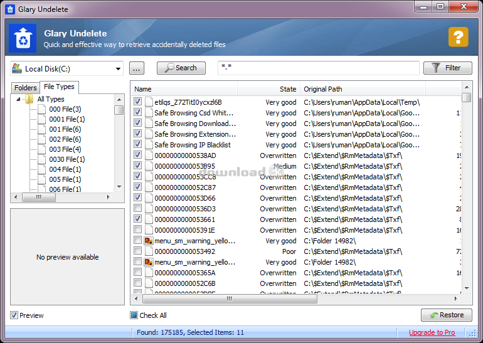Click the file types tree scroll down arrow

point(119,187)
